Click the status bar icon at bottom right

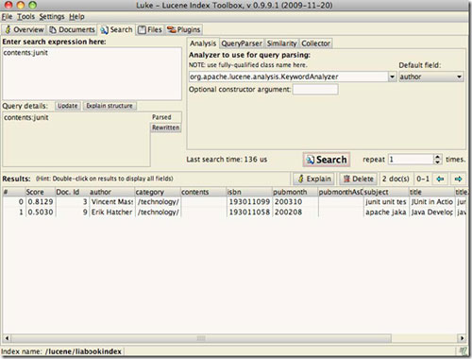(x=463, y=350)
